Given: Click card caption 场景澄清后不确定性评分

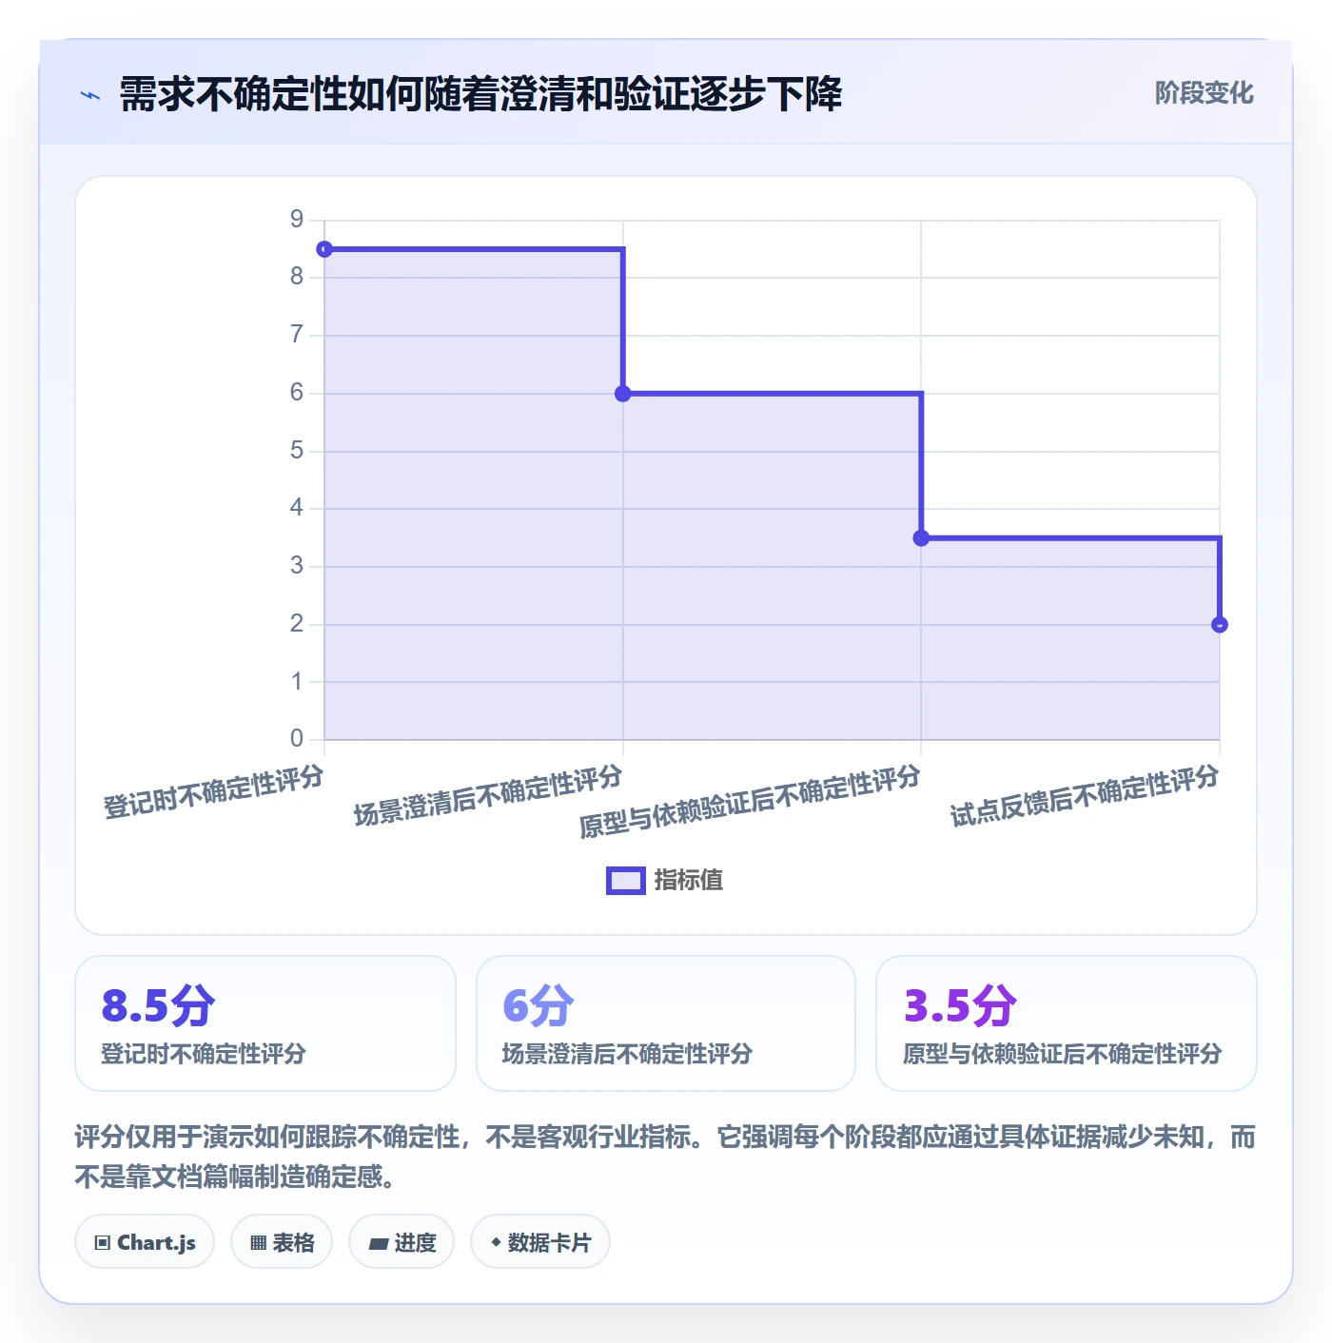Looking at the screenshot, I should 627,1054.
